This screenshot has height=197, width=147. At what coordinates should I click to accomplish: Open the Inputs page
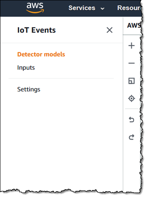[x=26, y=68]
